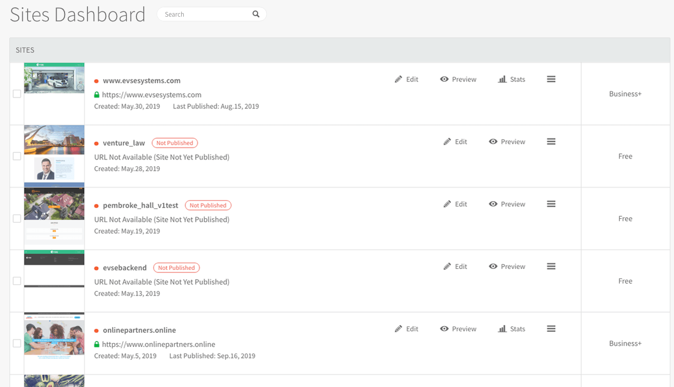Click the pencil icon for evsebackend
Screen dimensions: 674x387
[447, 266]
